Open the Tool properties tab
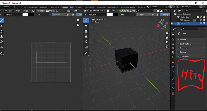 (x=173, y=34)
